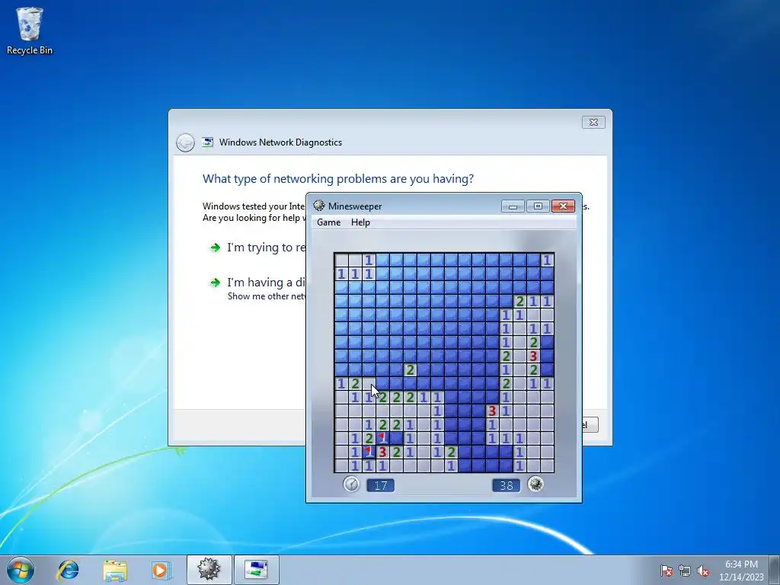Open the Game menu in Minesweeper
The width and height of the screenshot is (780, 585).
pos(329,222)
